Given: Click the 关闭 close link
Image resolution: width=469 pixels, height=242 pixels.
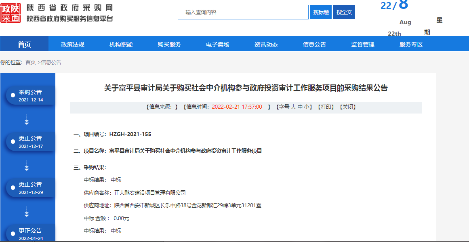Looking at the screenshot, I should coord(348,107).
